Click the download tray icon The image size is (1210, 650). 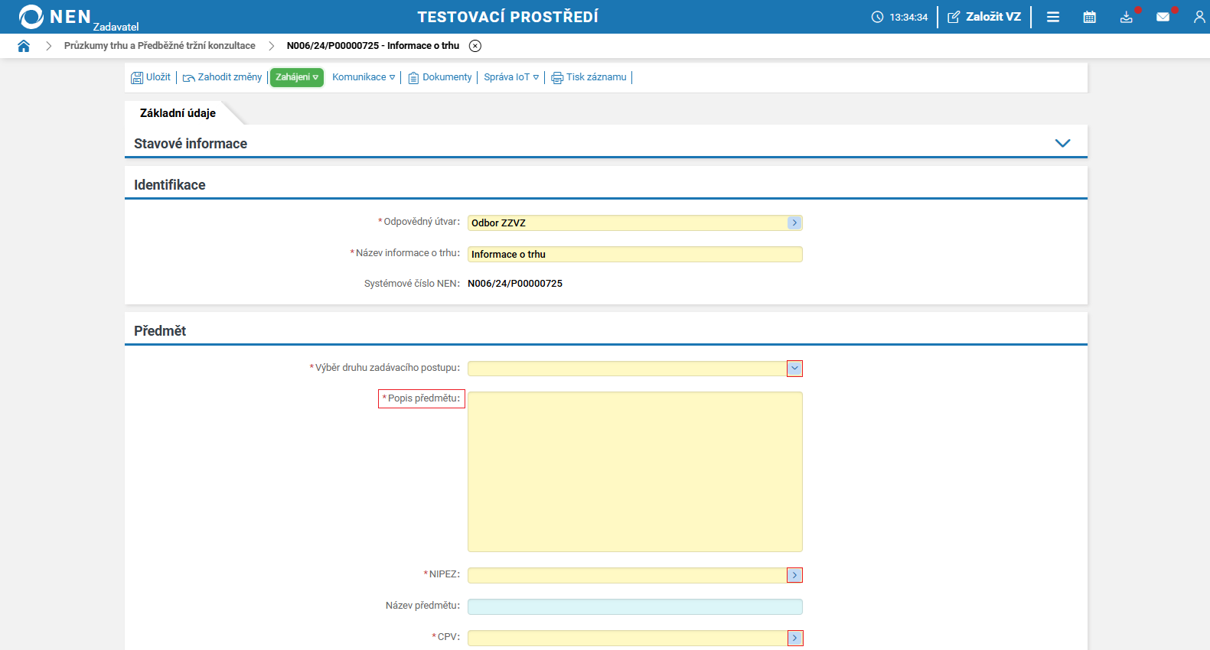click(x=1126, y=17)
